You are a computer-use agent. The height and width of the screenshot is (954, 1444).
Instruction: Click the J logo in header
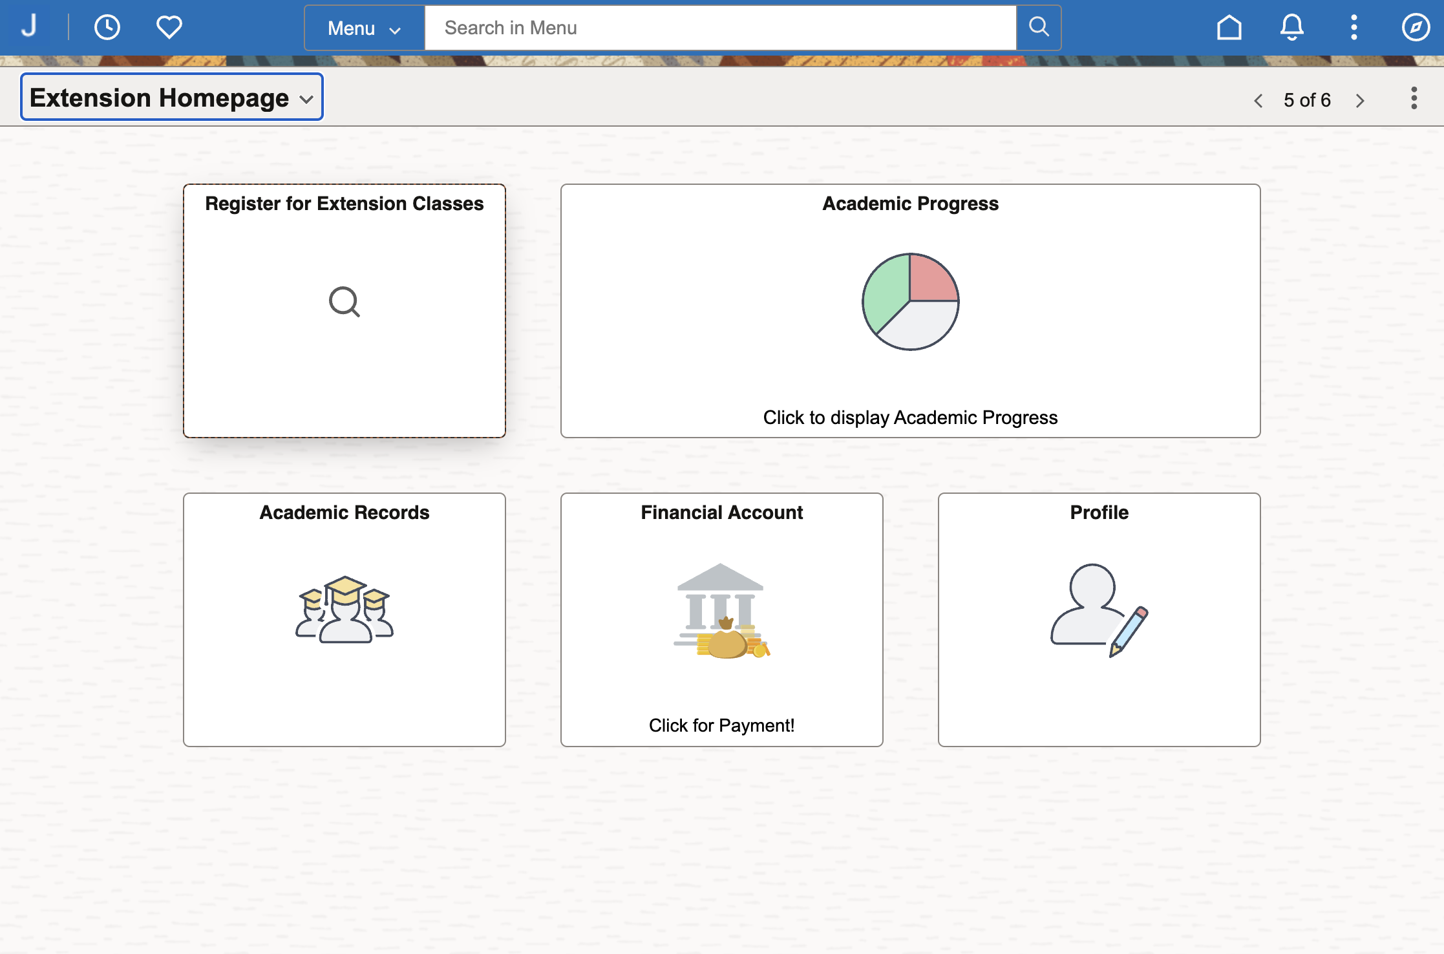pyautogui.click(x=29, y=26)
